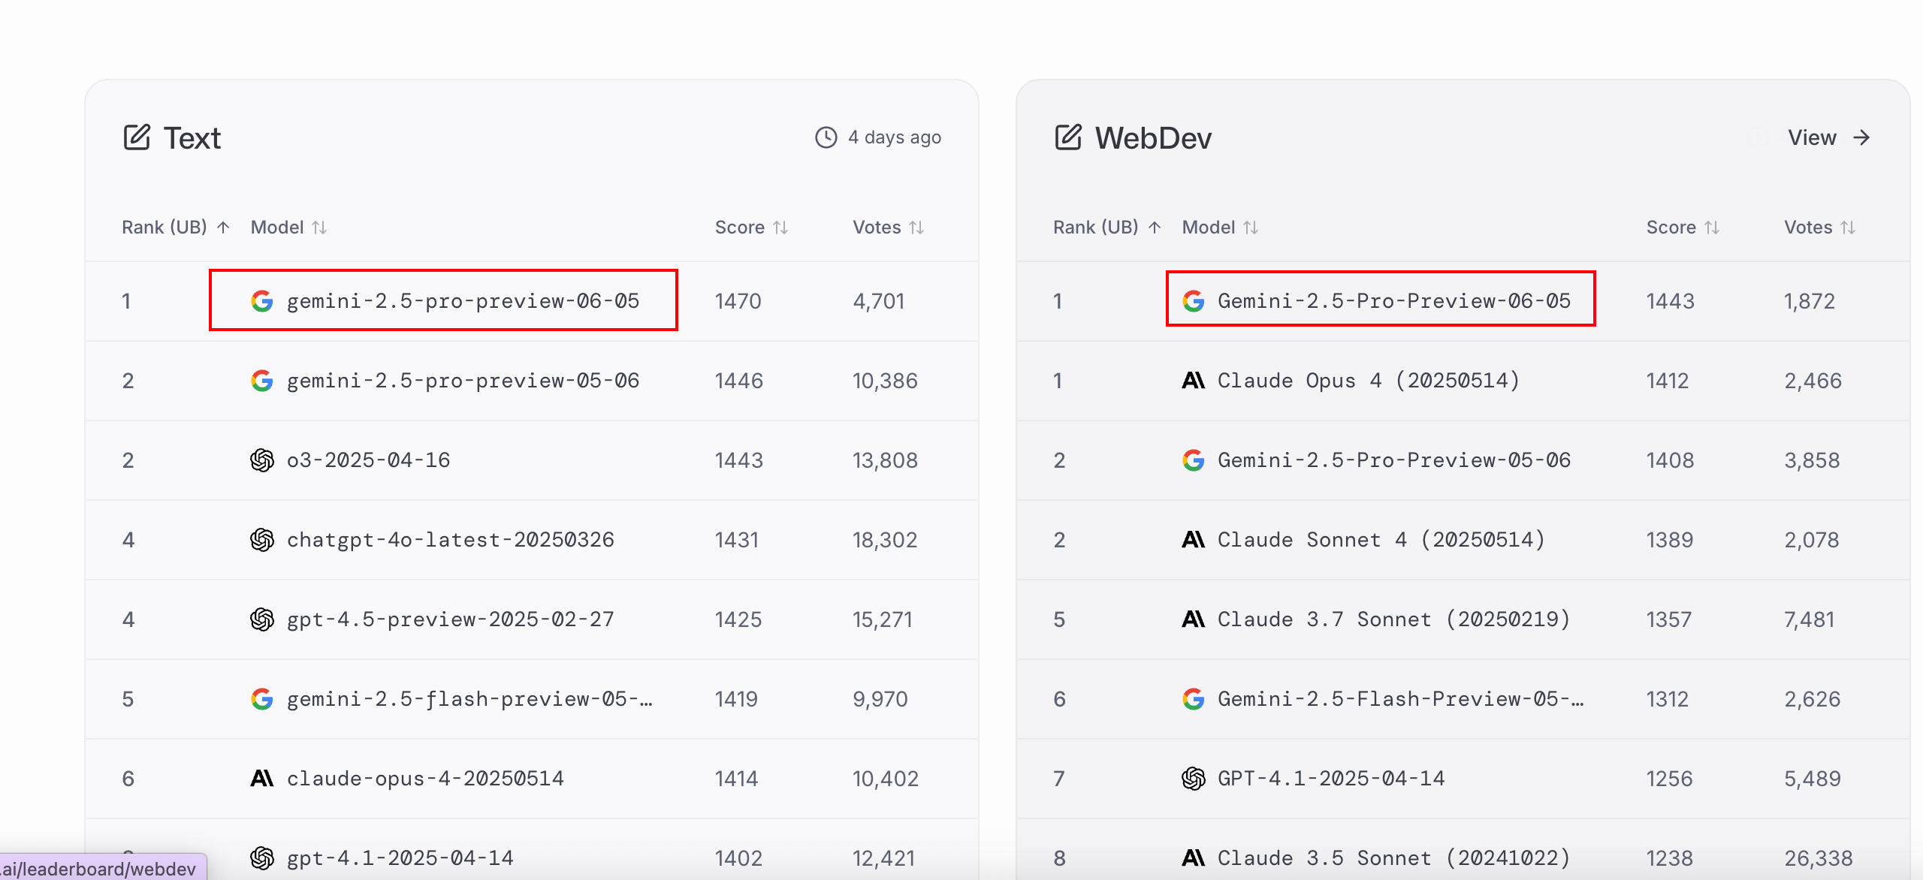1923x880 pixels.
Task: Click the Text leaderboard edit icon
Action: tap(137, 137)
